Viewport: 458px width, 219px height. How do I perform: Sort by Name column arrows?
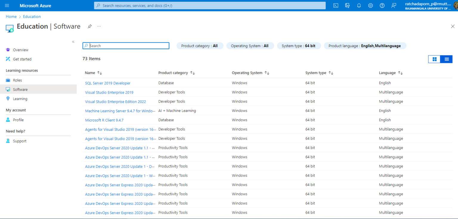(x=100, y=73)
